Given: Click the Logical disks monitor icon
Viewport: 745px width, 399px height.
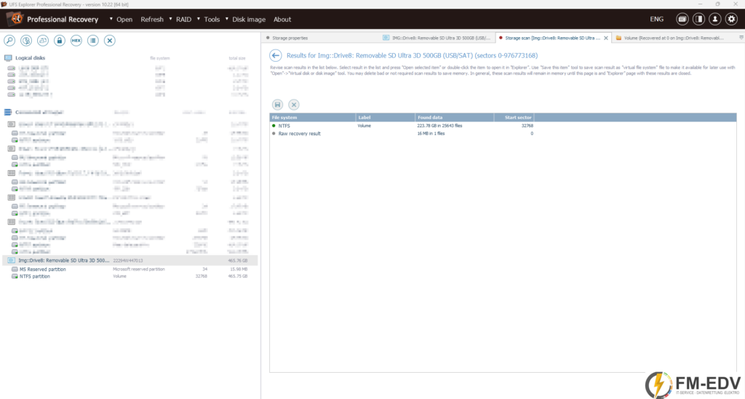Looking at the screenshot, I should [x=8, y=58].
